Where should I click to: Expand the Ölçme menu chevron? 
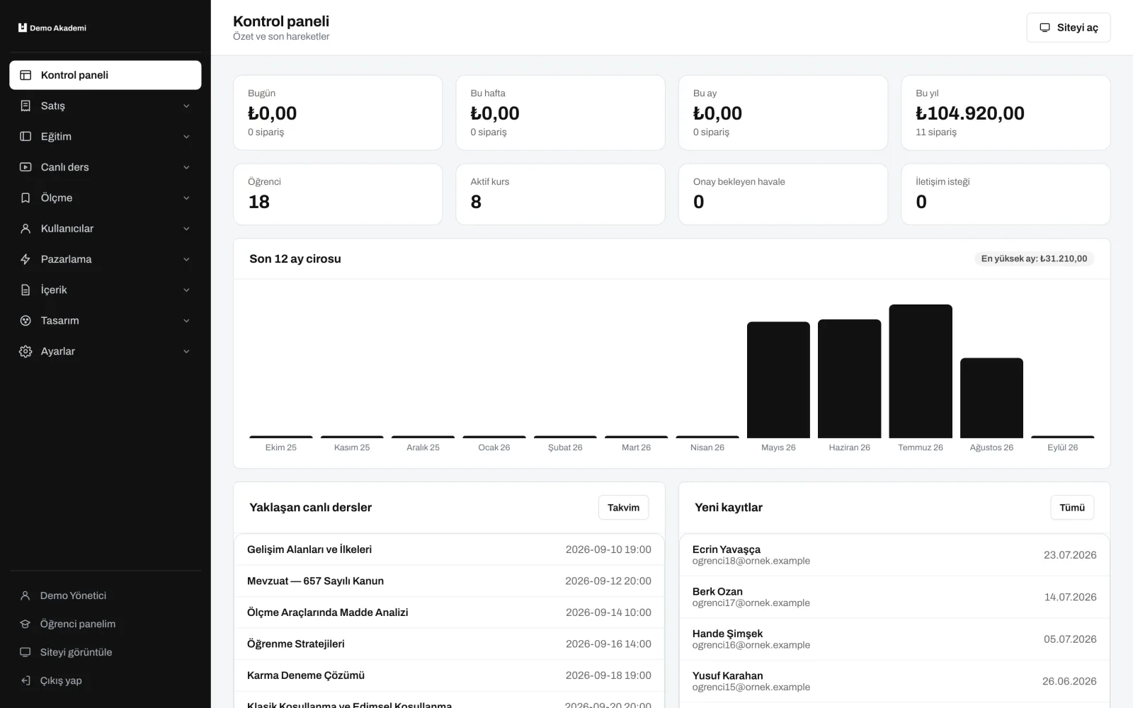click(x=186, y=198)
